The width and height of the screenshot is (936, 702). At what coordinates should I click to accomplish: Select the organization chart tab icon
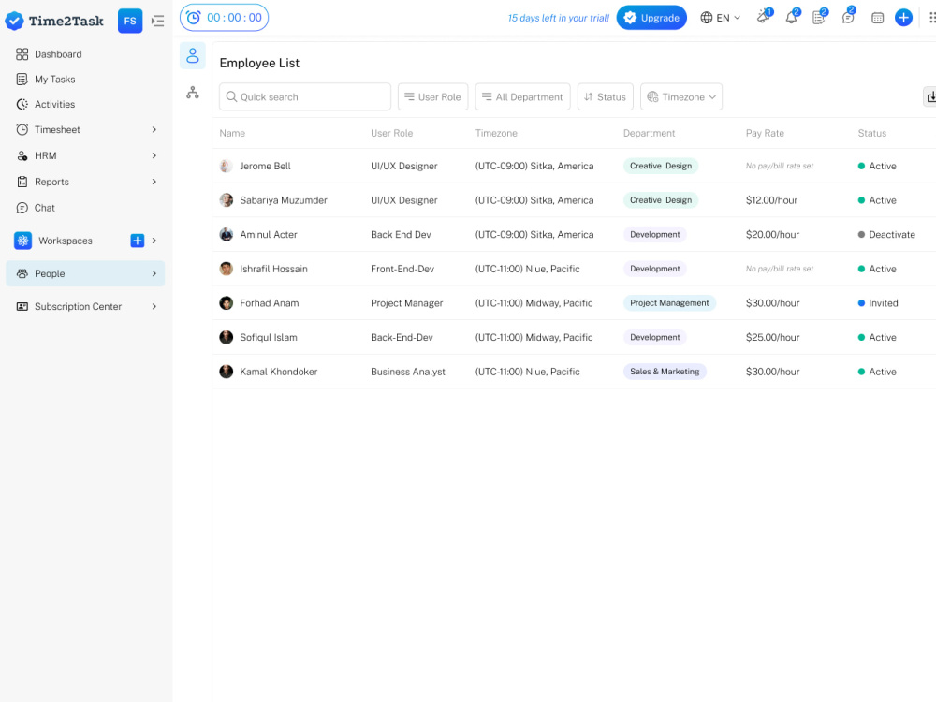(x=192, y=93)
